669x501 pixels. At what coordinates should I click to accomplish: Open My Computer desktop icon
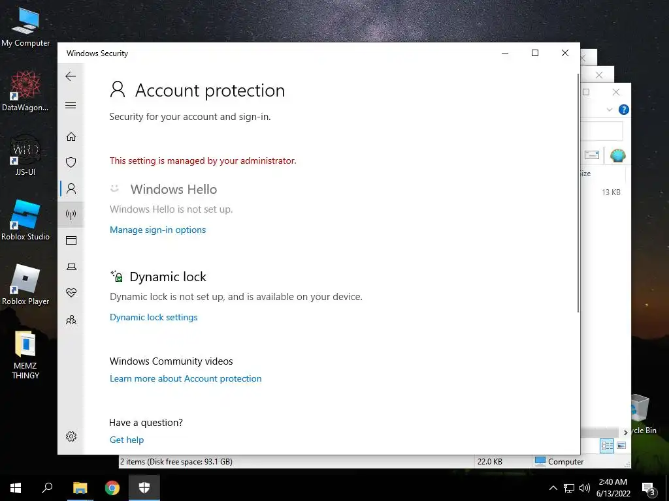pos(25,26)
